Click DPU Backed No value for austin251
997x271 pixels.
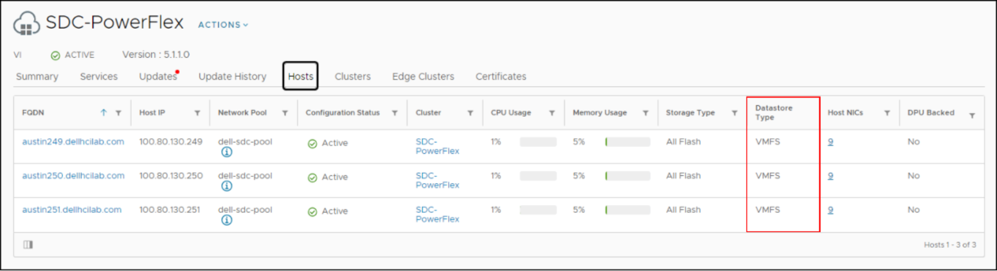[x=913, y=210]
